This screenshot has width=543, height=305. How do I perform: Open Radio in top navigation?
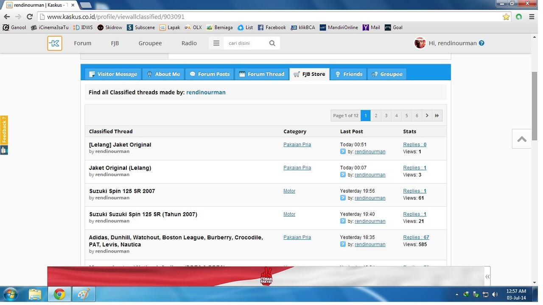(x=189, y=43)
